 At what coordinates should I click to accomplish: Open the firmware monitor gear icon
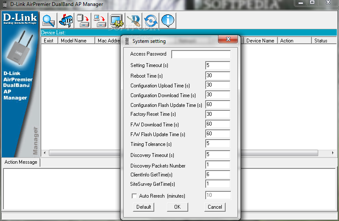(x=117, y=20)
